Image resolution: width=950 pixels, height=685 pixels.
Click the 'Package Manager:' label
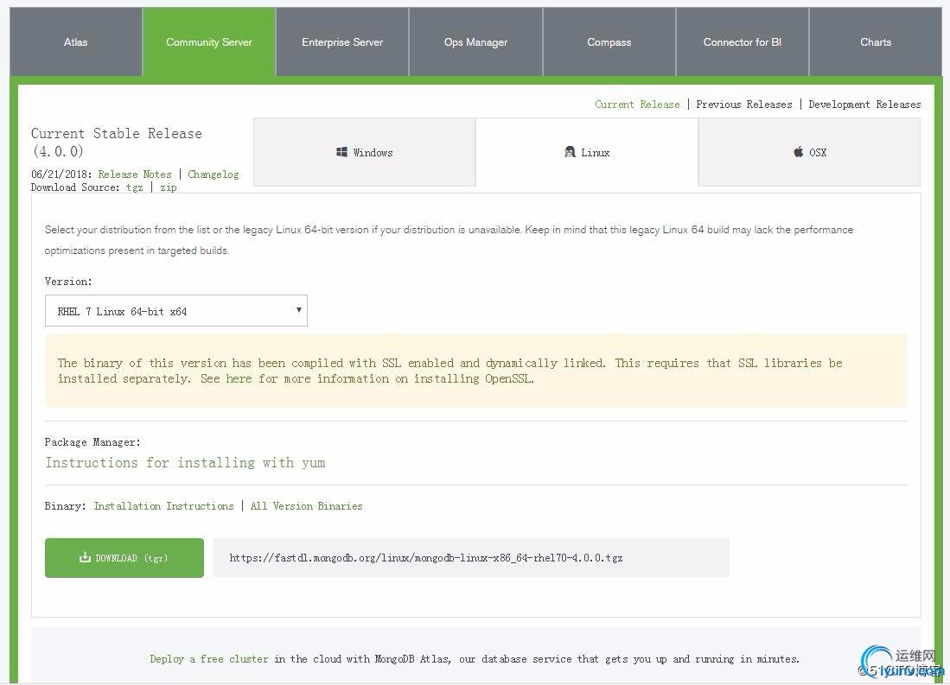coord(92,442)
